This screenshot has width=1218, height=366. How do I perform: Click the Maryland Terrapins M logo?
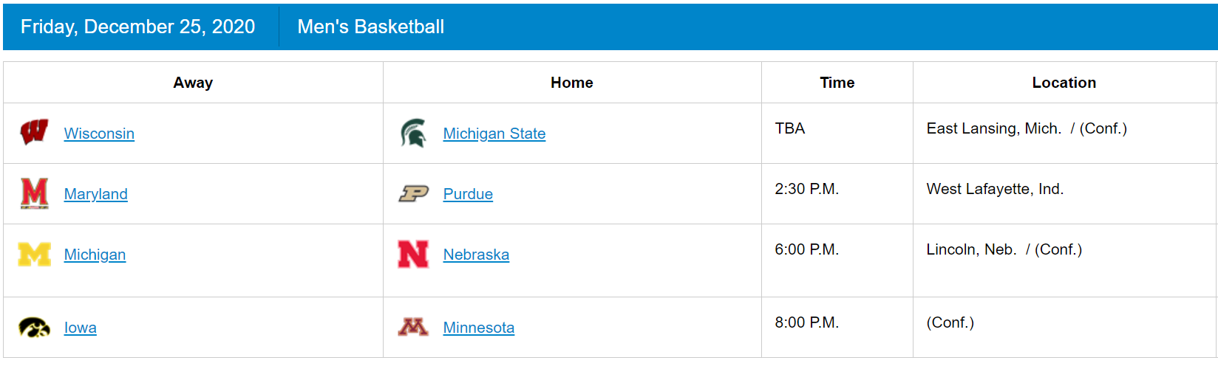34,193
